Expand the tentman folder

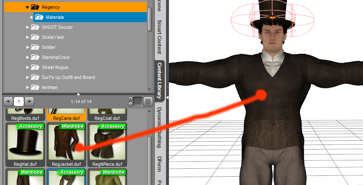coord(28,88)
